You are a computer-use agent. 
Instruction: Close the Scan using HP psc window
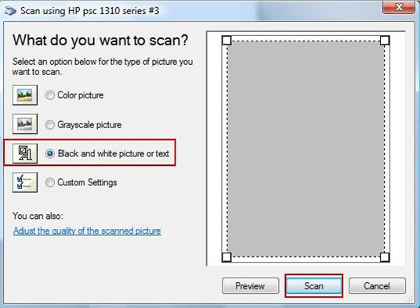tap(399, 7)
